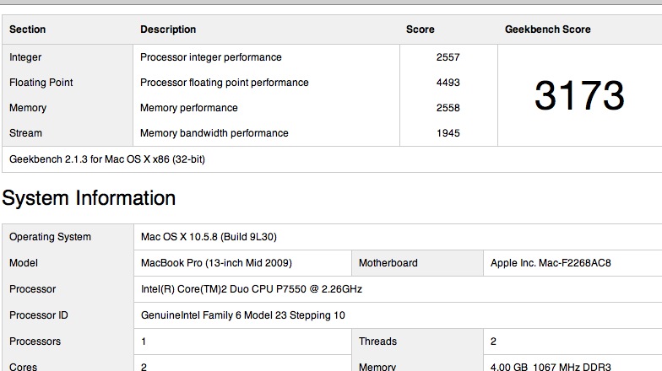Click the System Information heading
Viewport: 662px width, 371px height.
tap(89, 198)
